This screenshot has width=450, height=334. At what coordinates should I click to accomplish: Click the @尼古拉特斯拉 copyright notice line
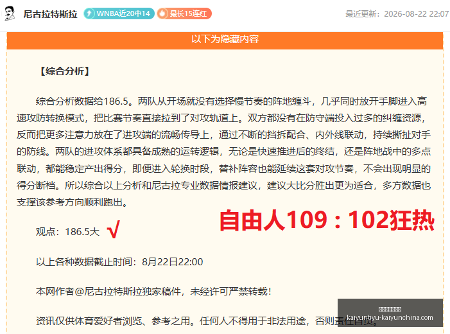coord(153,292)
